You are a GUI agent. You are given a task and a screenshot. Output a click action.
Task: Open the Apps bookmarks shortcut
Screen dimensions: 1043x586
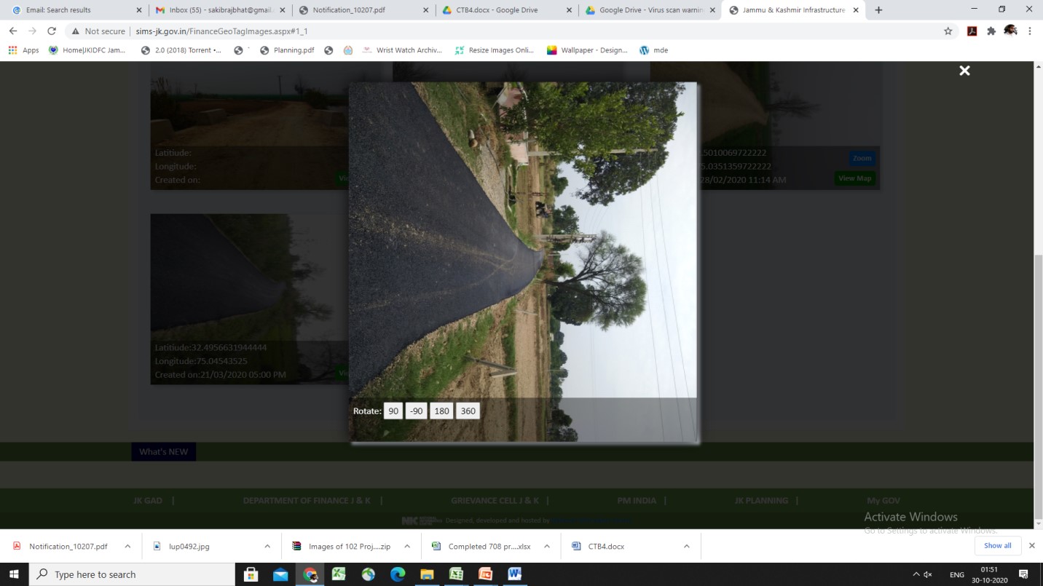click(x=24, y=50)
